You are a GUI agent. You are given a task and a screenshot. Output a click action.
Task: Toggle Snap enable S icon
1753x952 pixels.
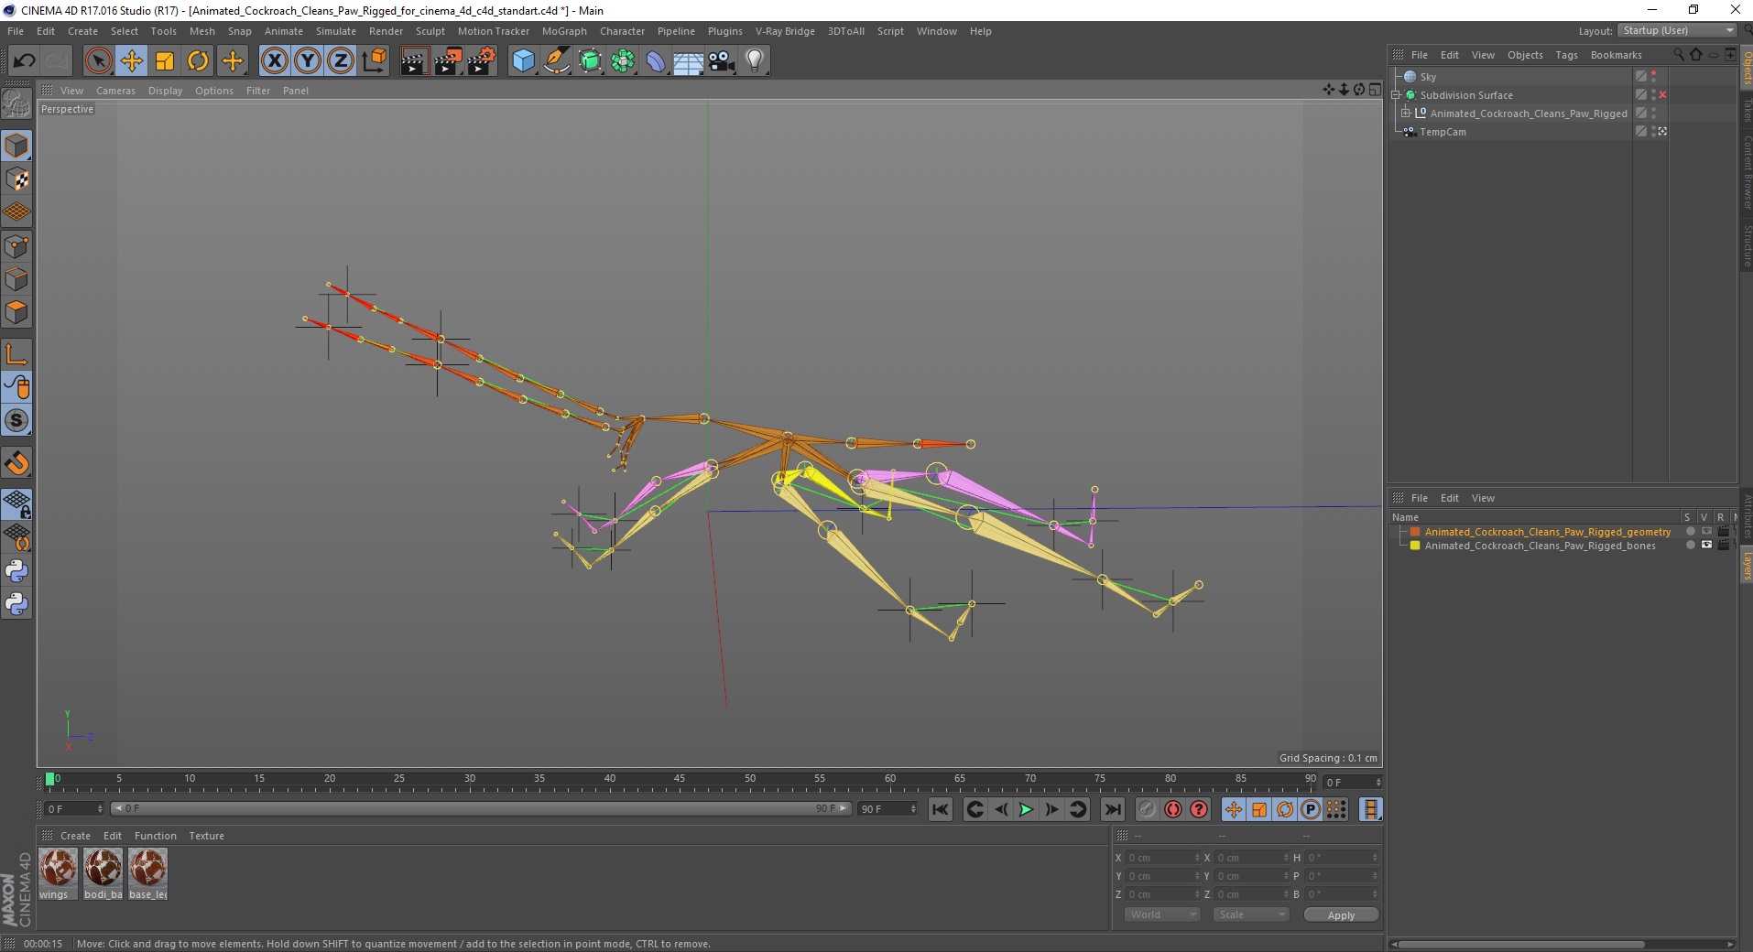[x=17, y=421]
